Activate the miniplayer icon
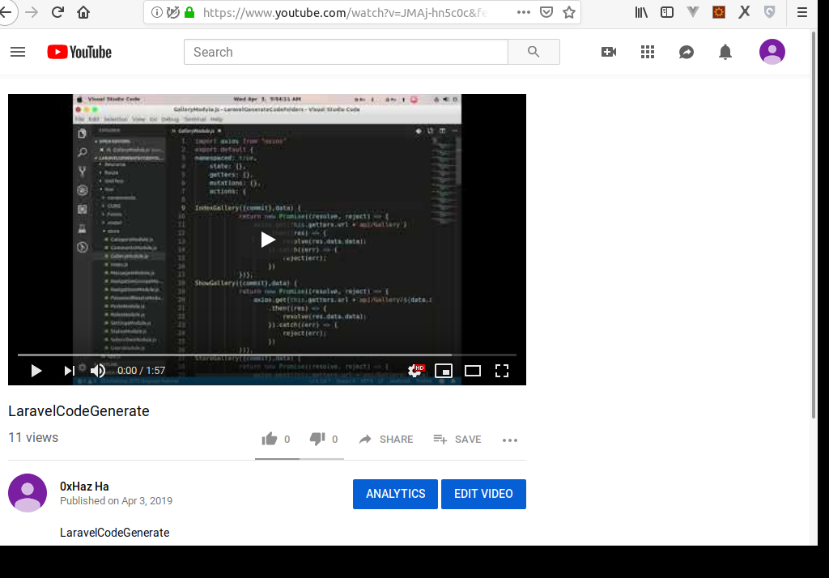Viewport: 829px width, 578px height. tap(444, 370)
